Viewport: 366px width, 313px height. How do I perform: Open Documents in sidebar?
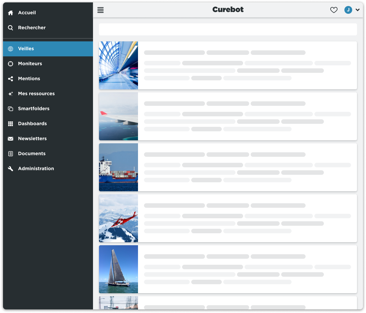click(48, 154)
